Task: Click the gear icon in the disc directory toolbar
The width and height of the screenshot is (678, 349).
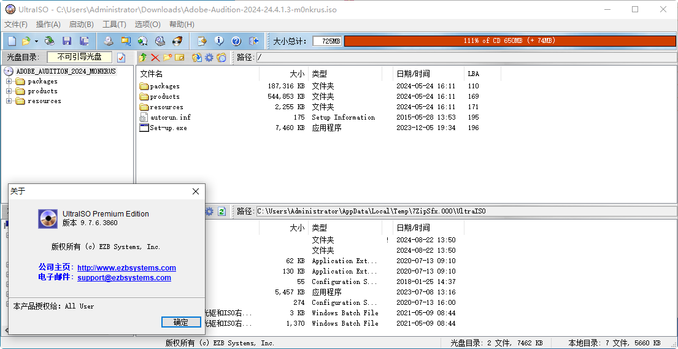Action: point(209,57)
